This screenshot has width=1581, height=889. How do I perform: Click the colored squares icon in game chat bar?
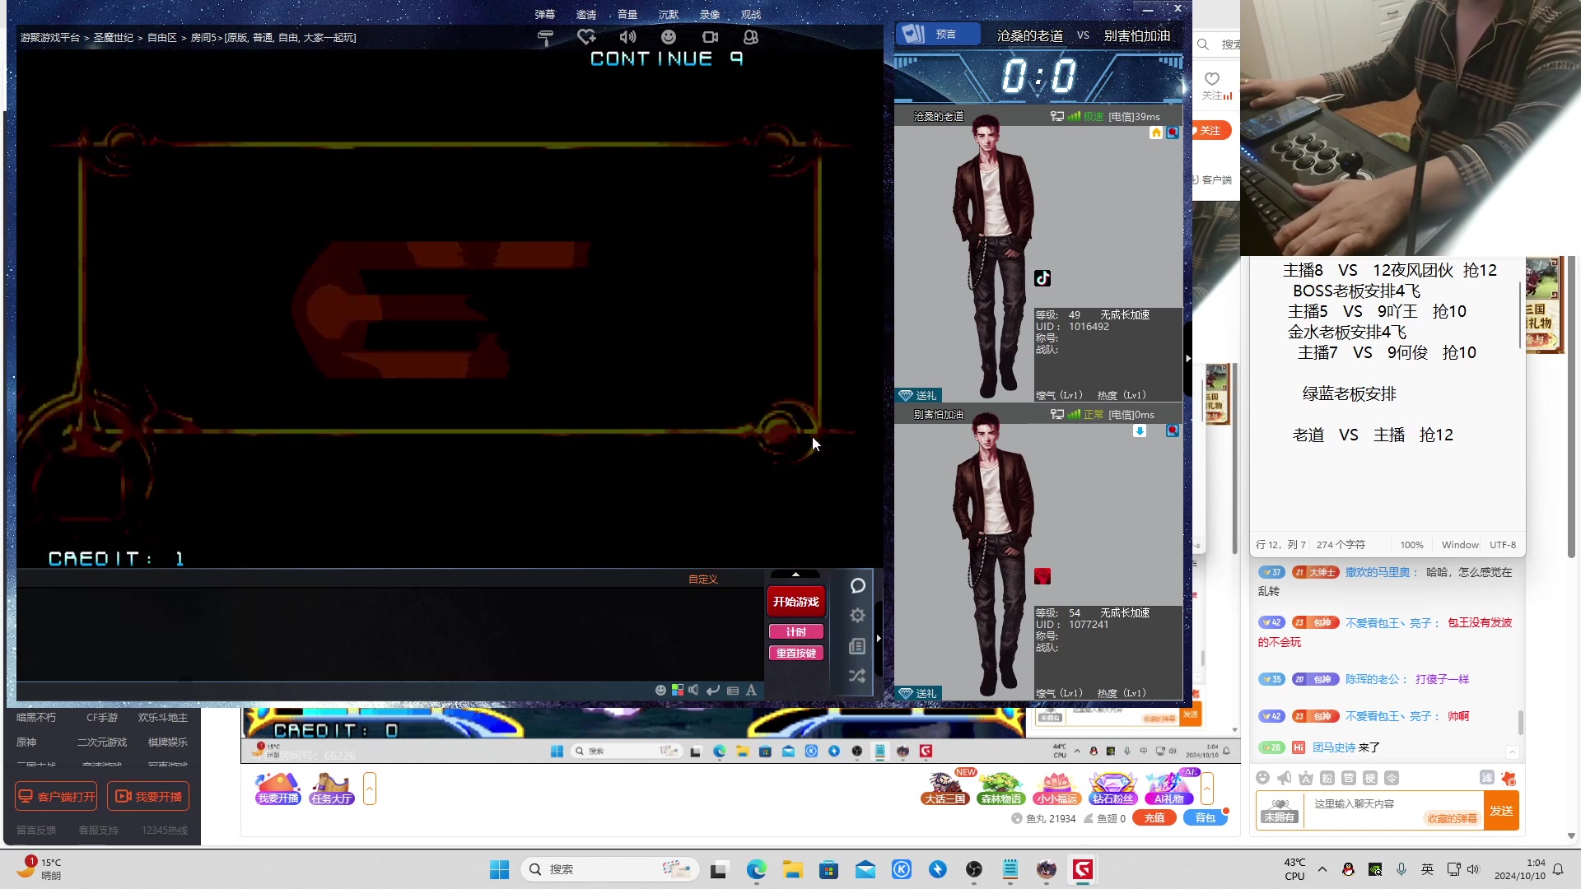click(x=678, y=690)
